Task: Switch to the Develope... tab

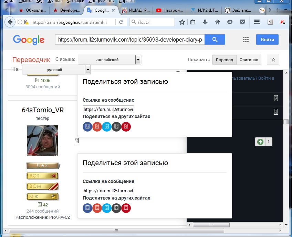Action: click(67, 10)
